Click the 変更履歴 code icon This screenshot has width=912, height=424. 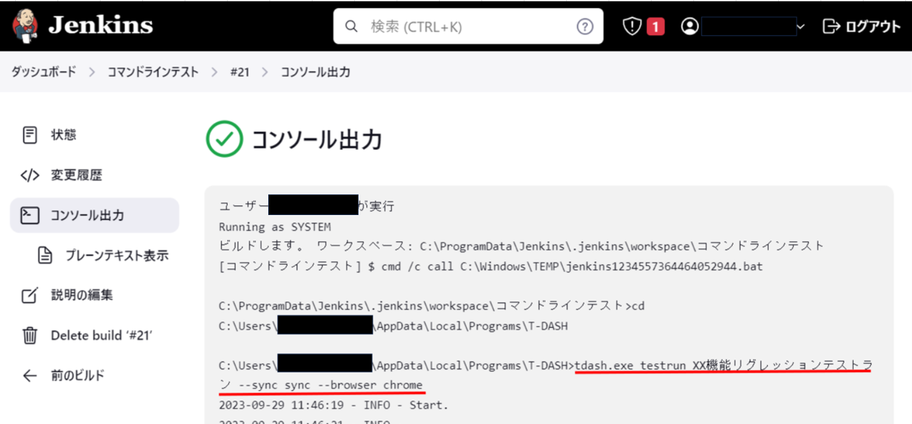pyautogui.click(x=29, y=174)
